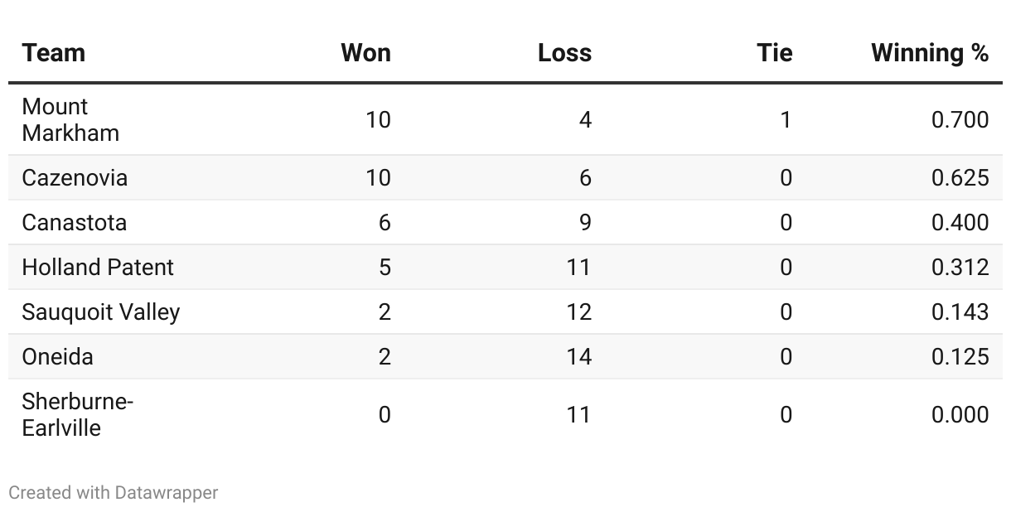Open the Created with Datawrapper link

pos(113,493)
